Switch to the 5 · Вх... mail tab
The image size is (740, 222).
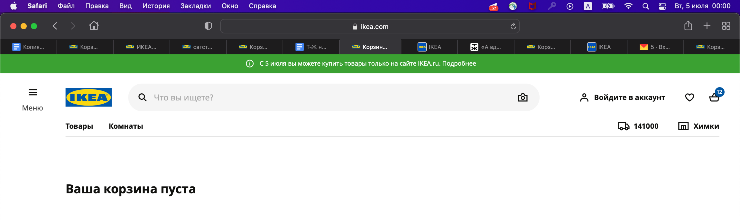[655, 47]
